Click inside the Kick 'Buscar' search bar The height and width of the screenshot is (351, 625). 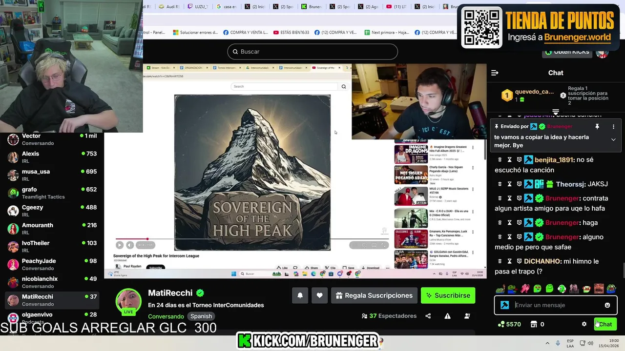tap(312, 52)
